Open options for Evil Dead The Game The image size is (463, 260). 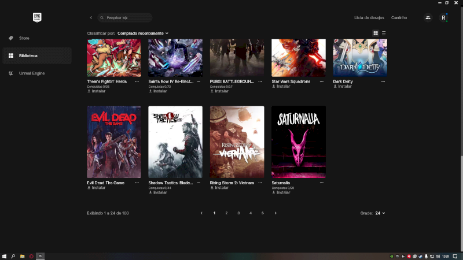[137, 183]
